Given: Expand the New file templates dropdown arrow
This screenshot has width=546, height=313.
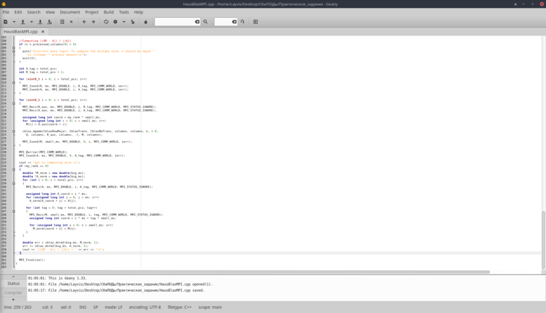Looking at the screenshot, I should (14, 22).
